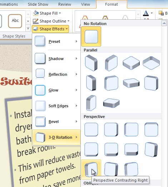Select the highlighted Perspective Contrasting Right preset
The width and height of the screenshot is (168, 187).
pyautogui.click(x=91, y=169)
